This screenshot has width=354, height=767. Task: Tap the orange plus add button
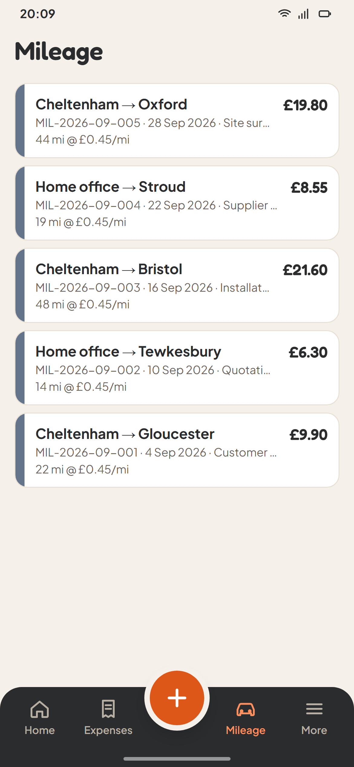point(177,698)
